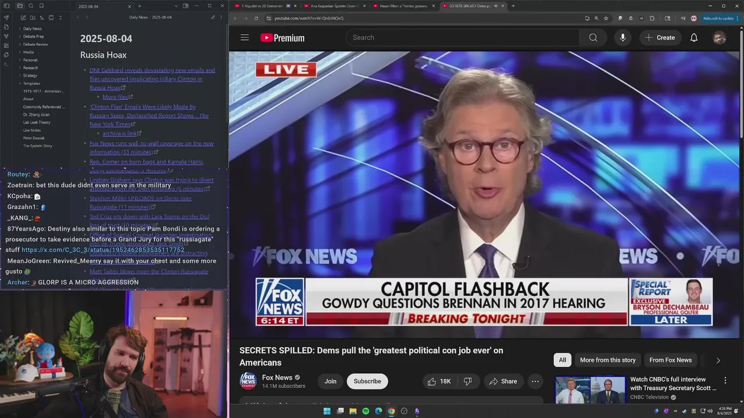Open YouTube notifications bell
The width and height of the screenshot is (744, 418).
point(693,38)
